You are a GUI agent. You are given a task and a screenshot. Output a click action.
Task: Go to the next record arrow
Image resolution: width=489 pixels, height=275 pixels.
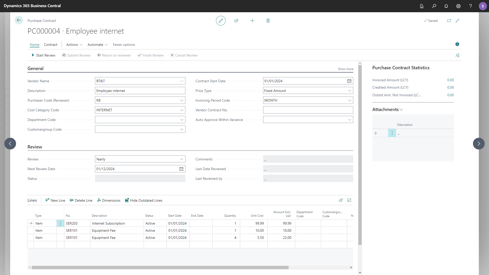479,144
